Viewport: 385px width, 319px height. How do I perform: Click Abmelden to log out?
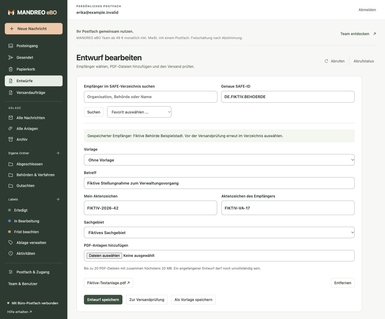[x=367, y=10]
